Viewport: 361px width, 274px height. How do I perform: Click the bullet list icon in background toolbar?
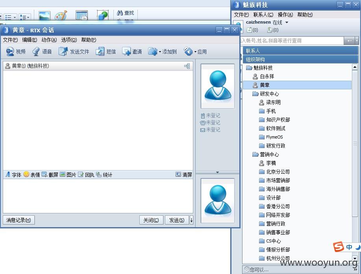coord(8,17)
